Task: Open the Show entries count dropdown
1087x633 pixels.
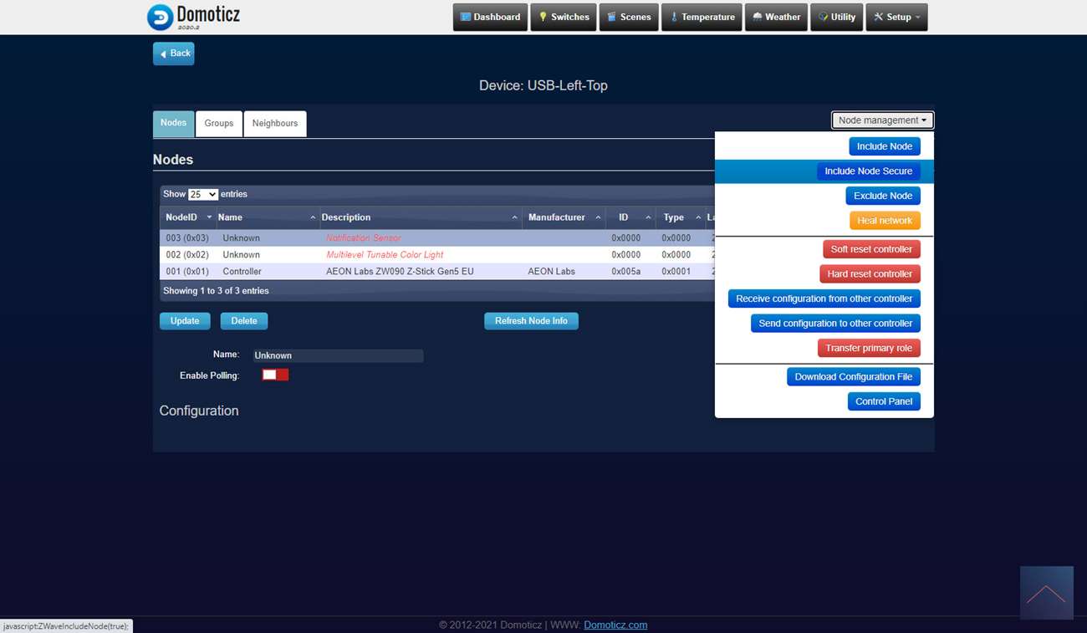Action: tap(203, 195)
